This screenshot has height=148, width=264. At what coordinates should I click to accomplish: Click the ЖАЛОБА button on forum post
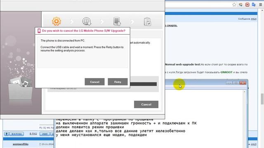pyautogui.click(x=16, y=134)
